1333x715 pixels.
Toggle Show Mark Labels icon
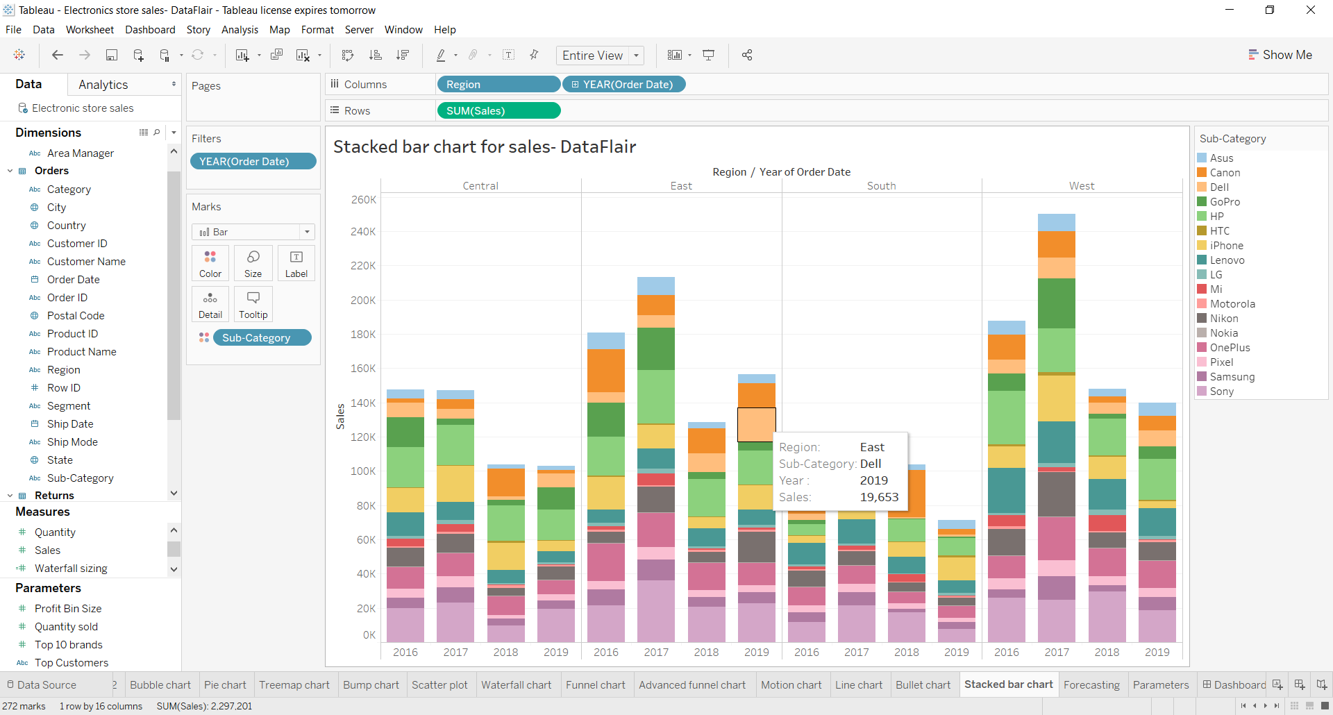pyautogui.click(x=509, y=55)
